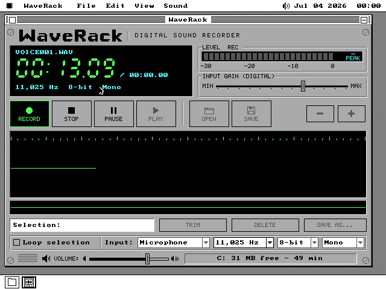386x289 pixels.
Task: Click the DELETE button
Action: coord(265,225)
